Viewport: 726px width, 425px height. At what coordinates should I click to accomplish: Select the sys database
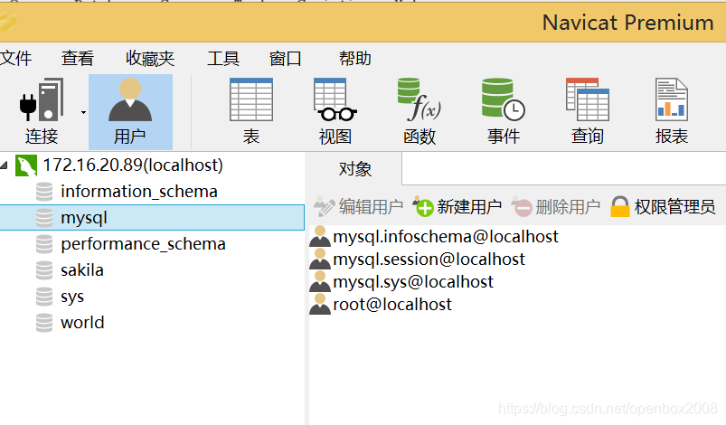tap(72, 297)
